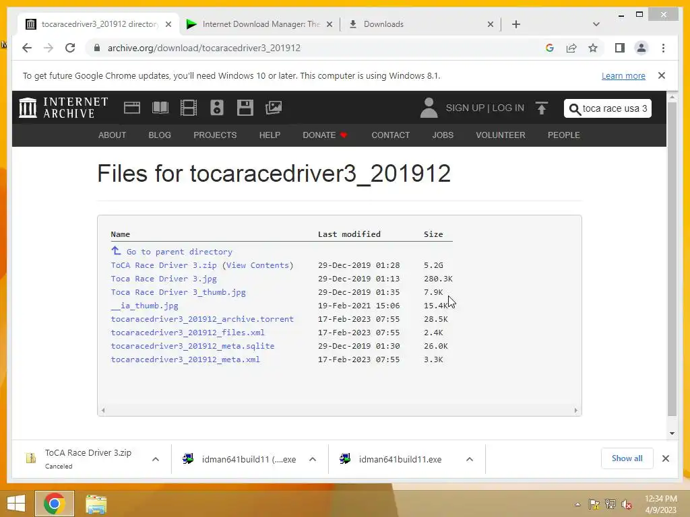Share this page icon
The image size is (690, 517).
571,48
